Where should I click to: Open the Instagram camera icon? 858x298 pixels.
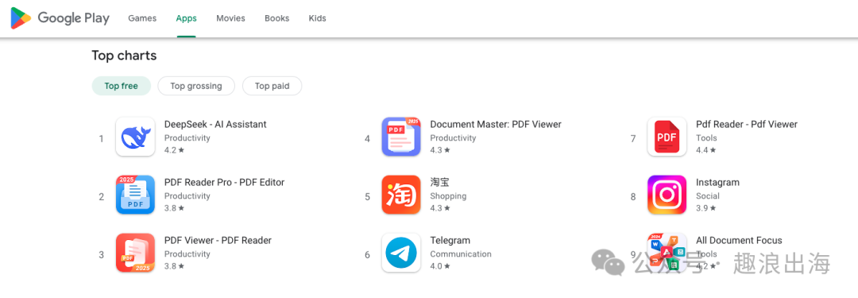pos(667,195)
